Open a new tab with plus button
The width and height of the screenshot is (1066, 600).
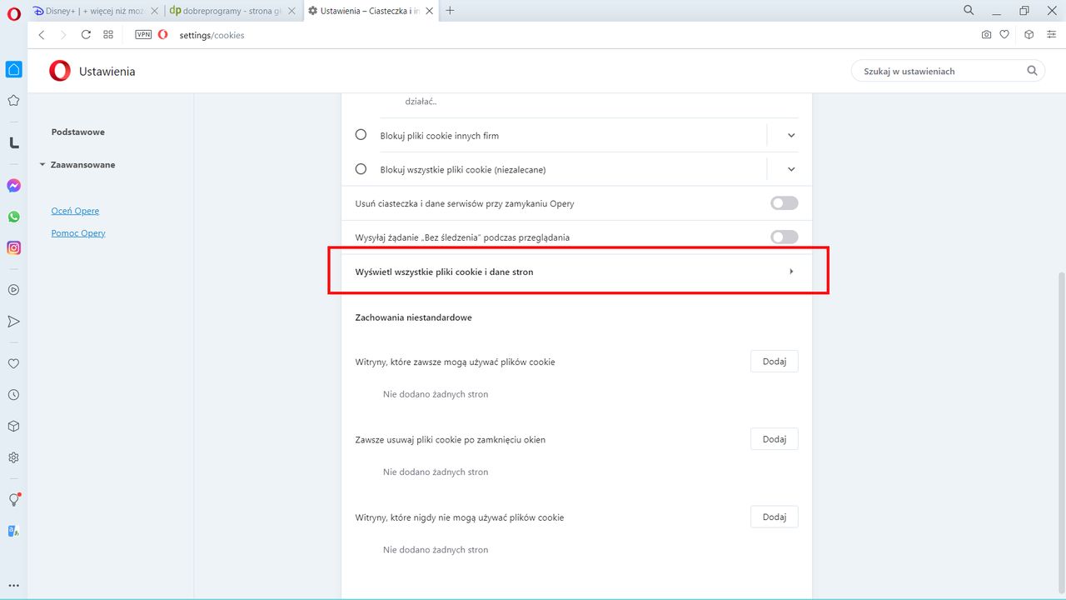(x=451, y=11)
